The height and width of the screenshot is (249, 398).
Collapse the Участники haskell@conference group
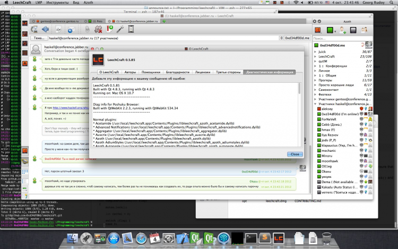pyautogui.click(x=316, y=104)
